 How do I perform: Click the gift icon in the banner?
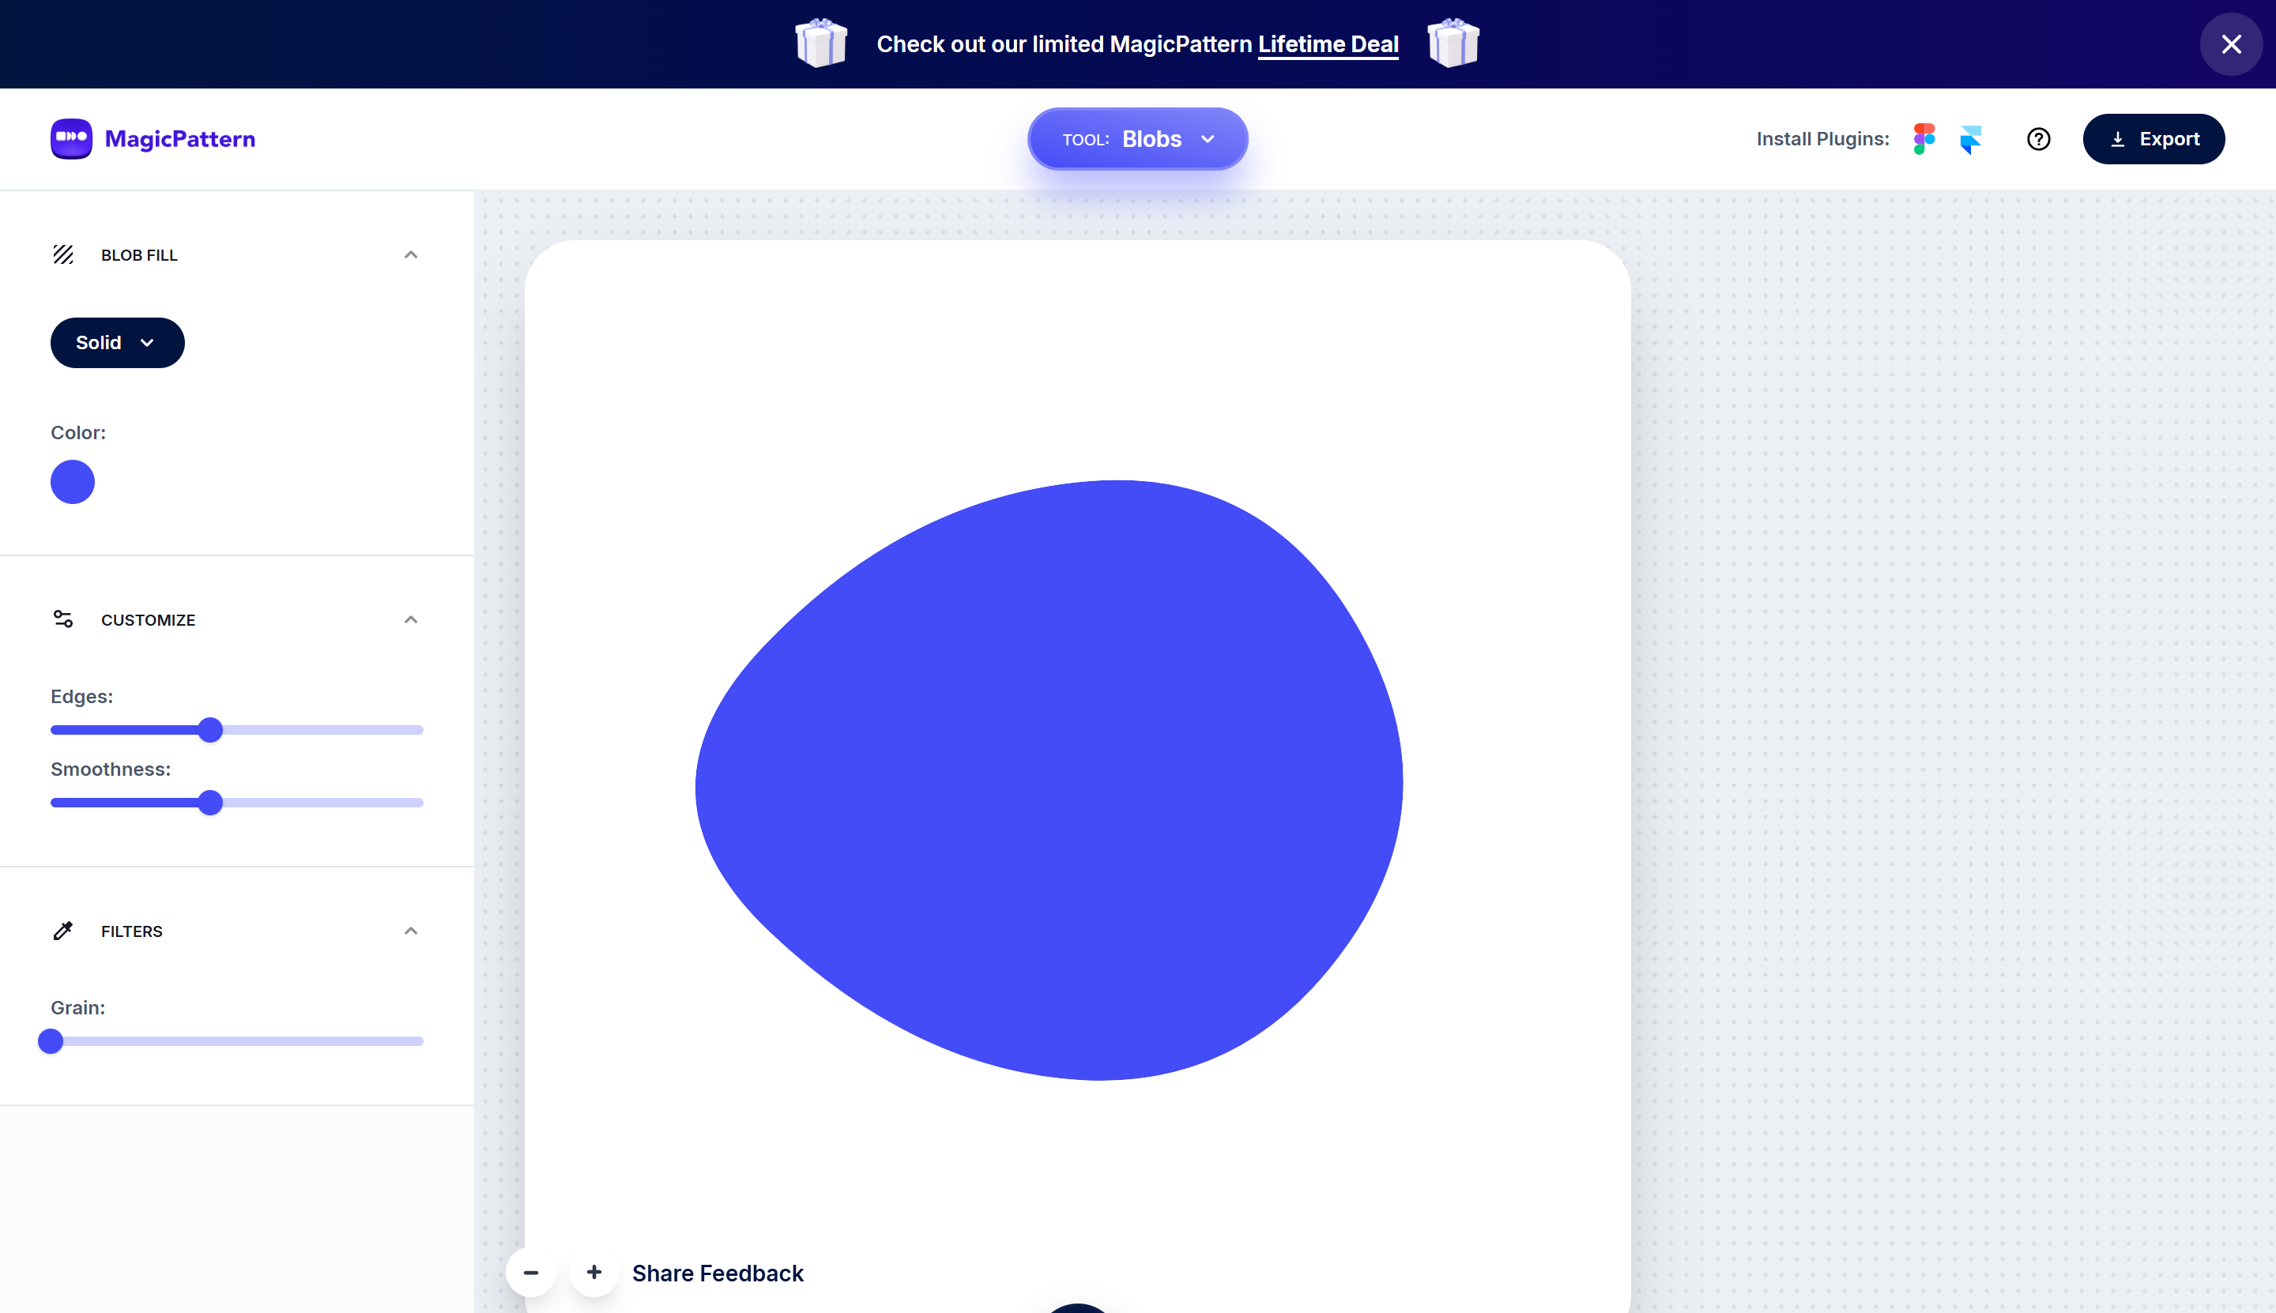tap(820, 43)
